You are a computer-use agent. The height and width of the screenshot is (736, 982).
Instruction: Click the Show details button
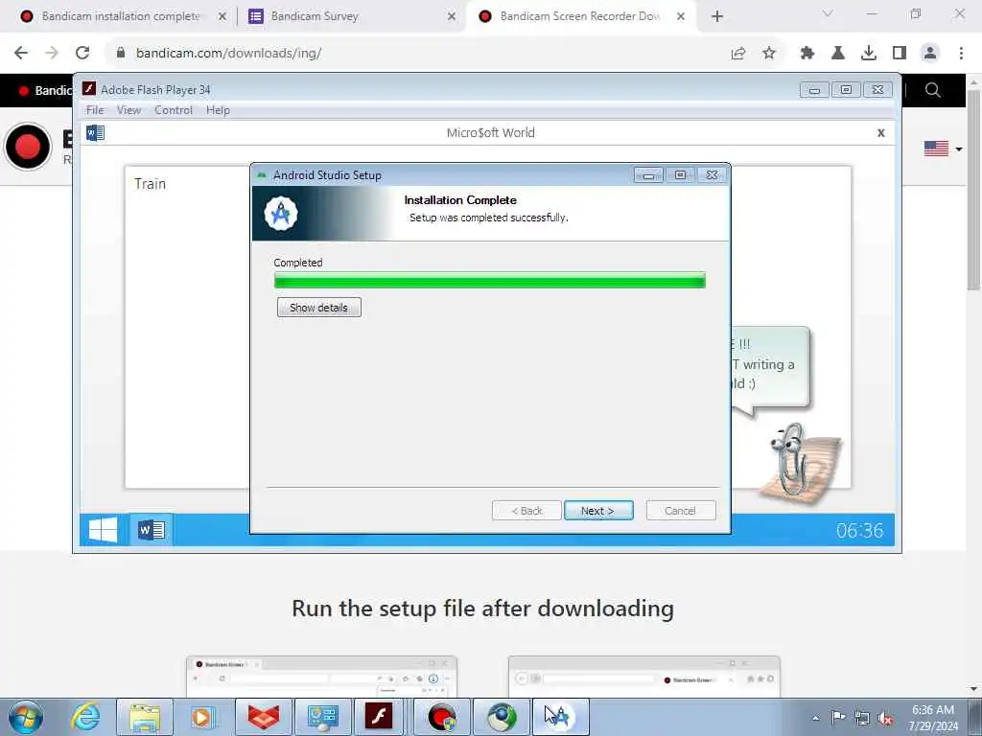[x=318, y=308]
